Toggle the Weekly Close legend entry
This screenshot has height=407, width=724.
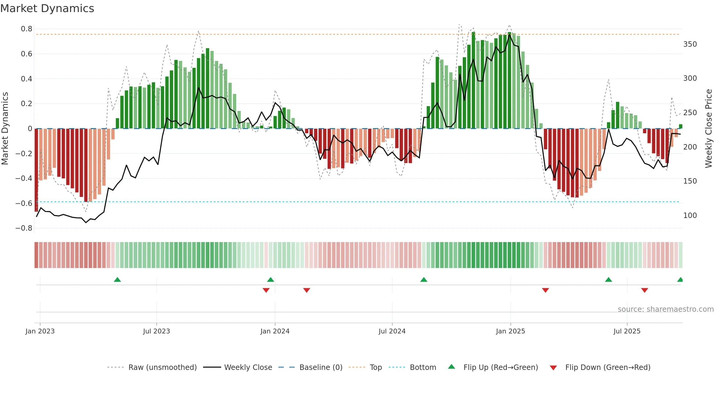pyautogui.click(x=237, y=367)
